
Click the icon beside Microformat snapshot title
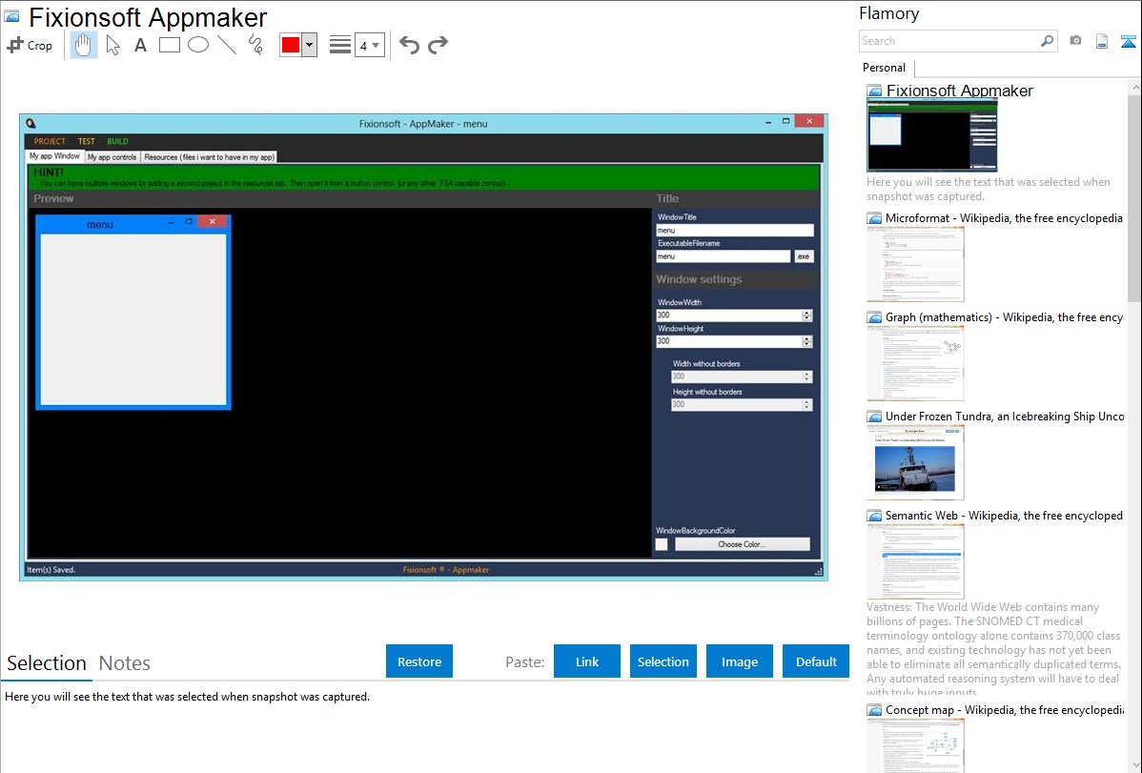point(874,218)
